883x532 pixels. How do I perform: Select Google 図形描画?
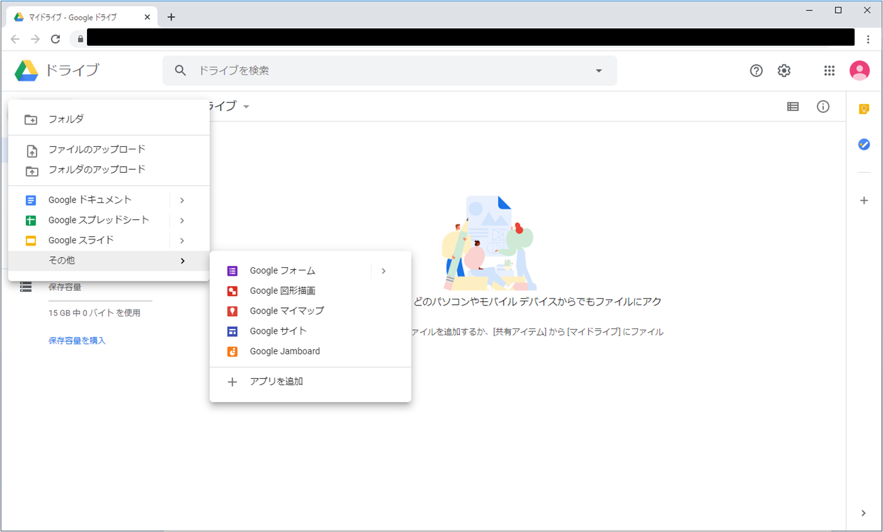(x=310, y=291)
